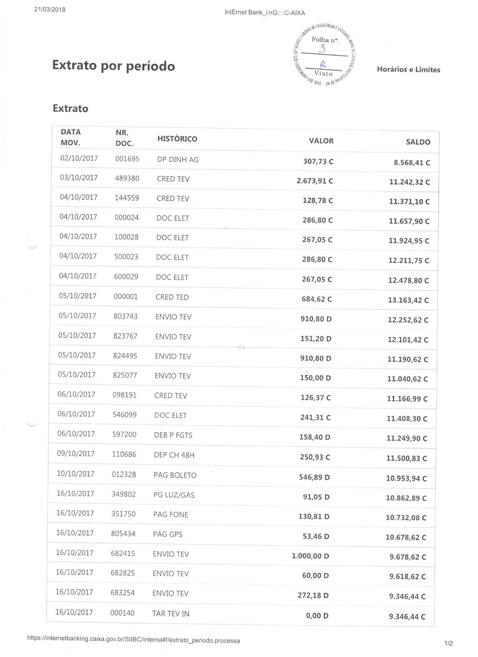Click document number 489380
478x657 pixels.
127,178
